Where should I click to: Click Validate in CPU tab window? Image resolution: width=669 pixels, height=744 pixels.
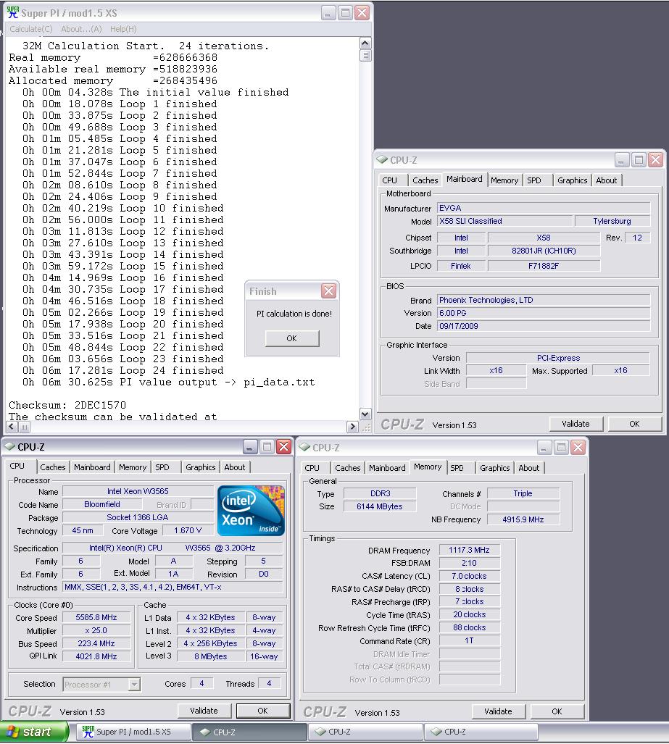(x=204, y=710)
